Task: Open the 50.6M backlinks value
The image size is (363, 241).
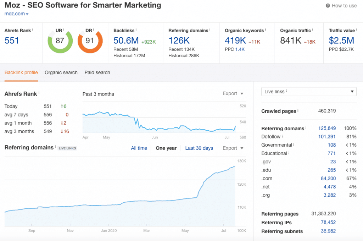Action: pos(126,40)
